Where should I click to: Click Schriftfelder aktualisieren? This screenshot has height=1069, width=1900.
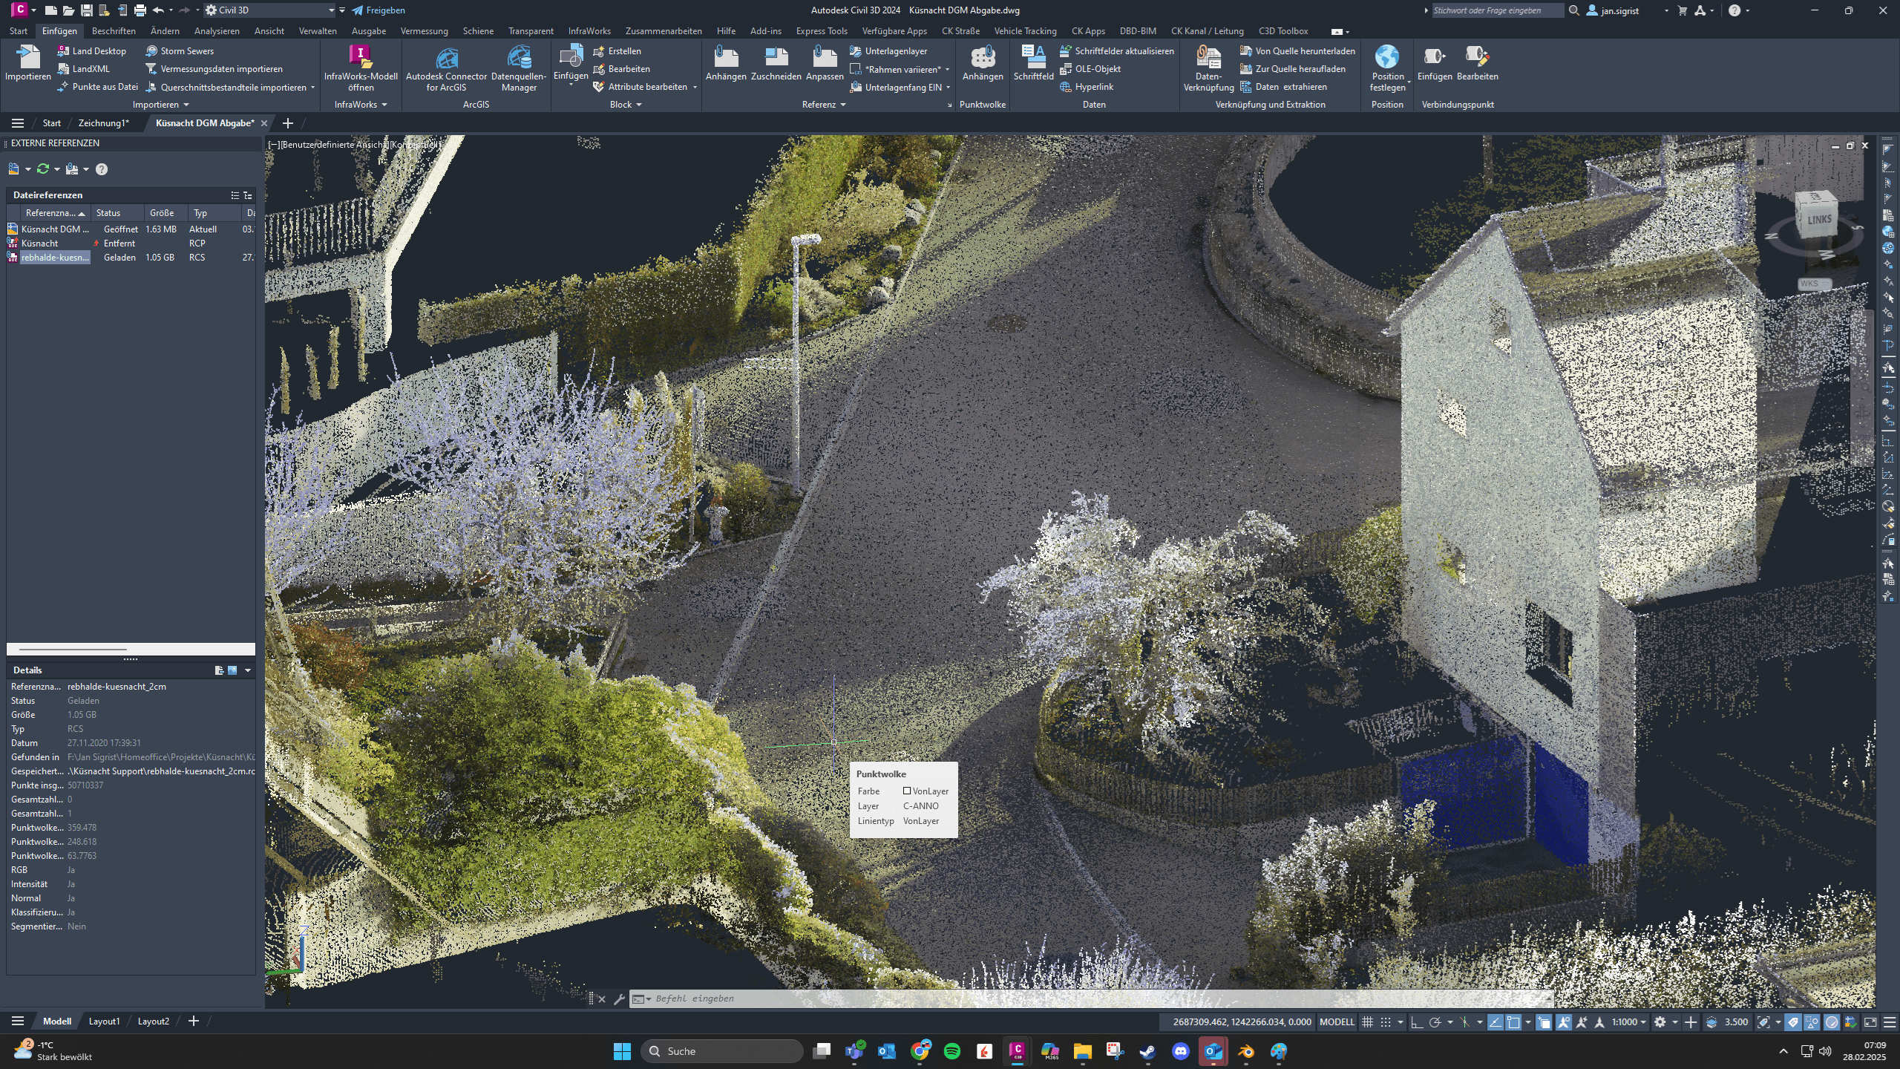pos(1117,51)
